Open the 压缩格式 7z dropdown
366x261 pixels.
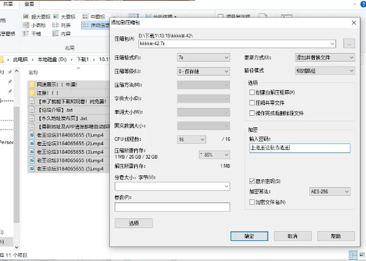point(203,58)
